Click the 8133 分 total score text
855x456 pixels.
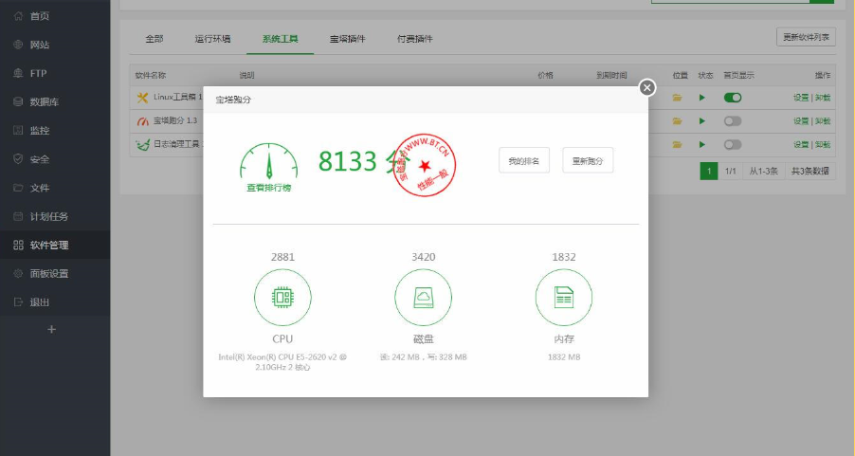364,161
